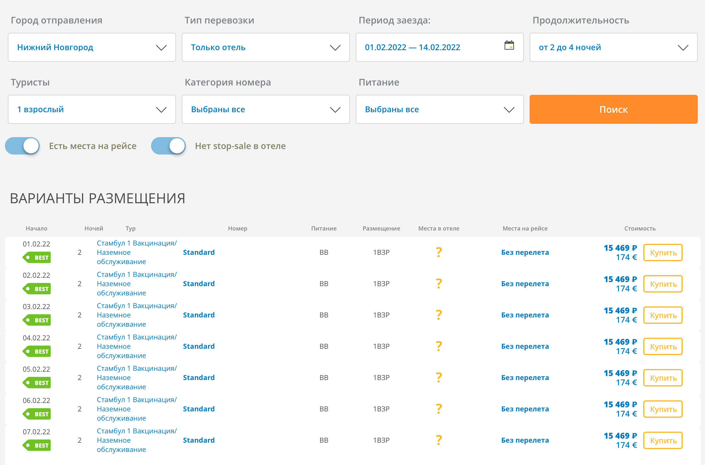Open tour link 'Стамбул 1 Вакцинация' on 03.02.22
This screenshot has height=465, width=705.
137,315
